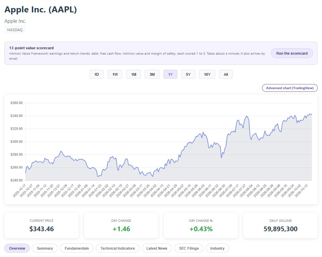Open the SEC Filings tab

[189, 248]
